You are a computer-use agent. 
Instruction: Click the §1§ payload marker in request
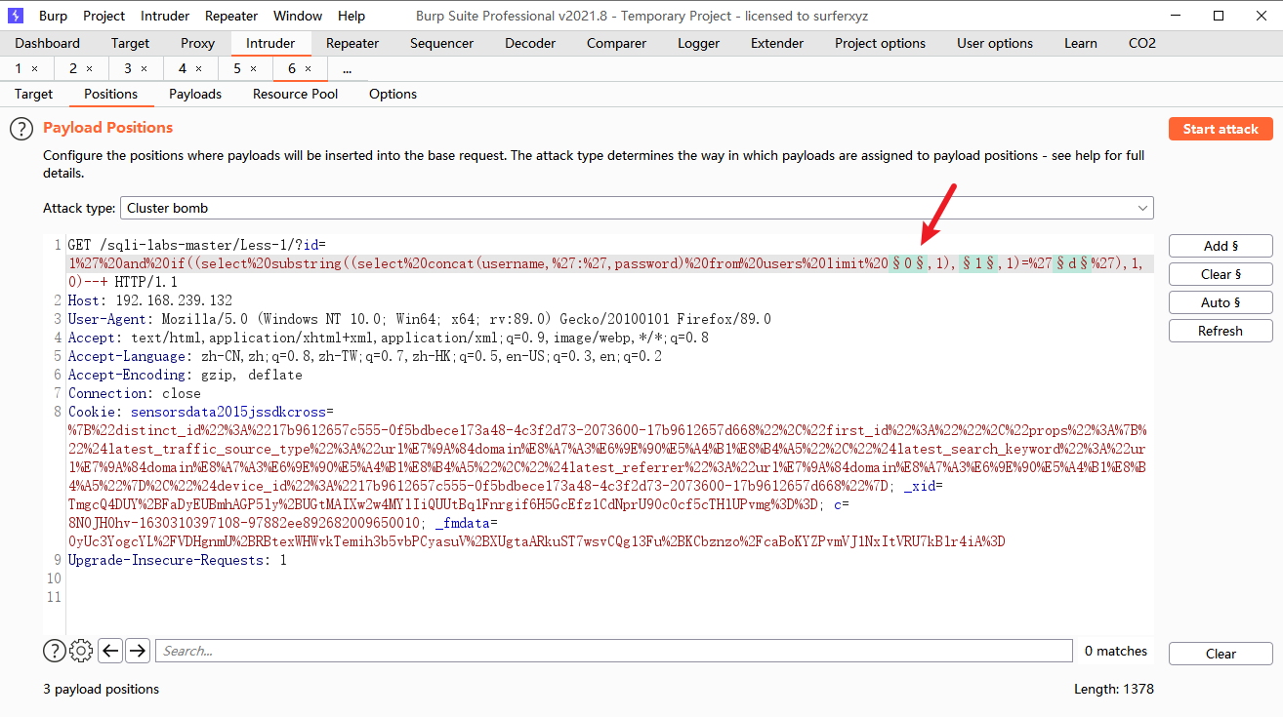(x=976, y=263)
